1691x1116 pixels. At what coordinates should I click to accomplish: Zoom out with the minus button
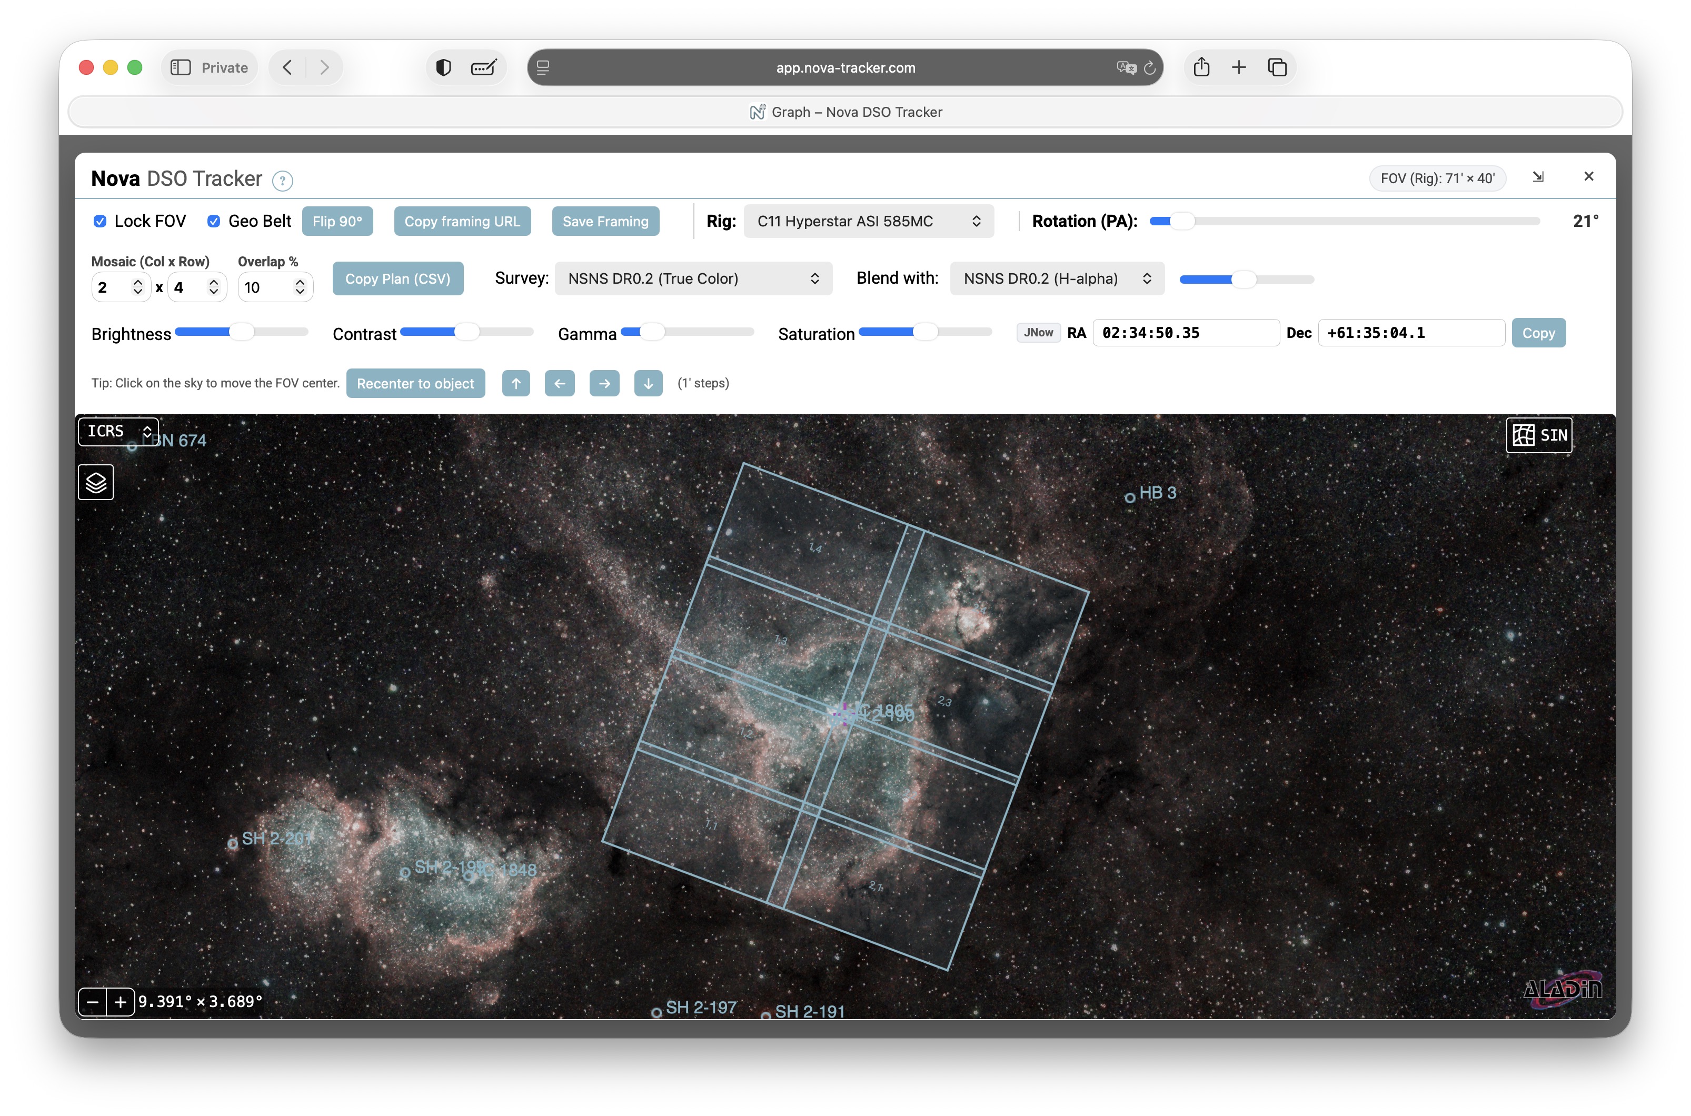point(93,1002)
